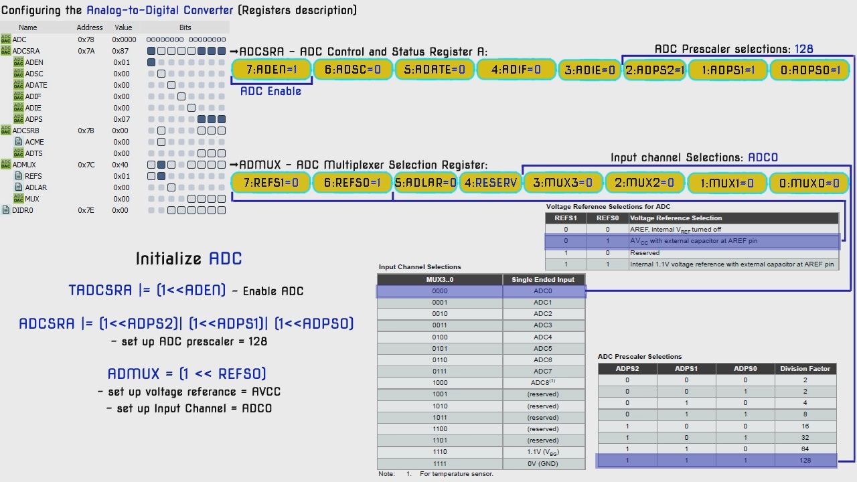Screen dimensions: 857x482
Task: Select the 128 division factor row
Action: [x=716, y=460]
